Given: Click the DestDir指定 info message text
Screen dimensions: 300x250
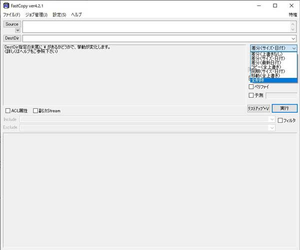Looking at the screenshot, I should click(x=57, y=49).
